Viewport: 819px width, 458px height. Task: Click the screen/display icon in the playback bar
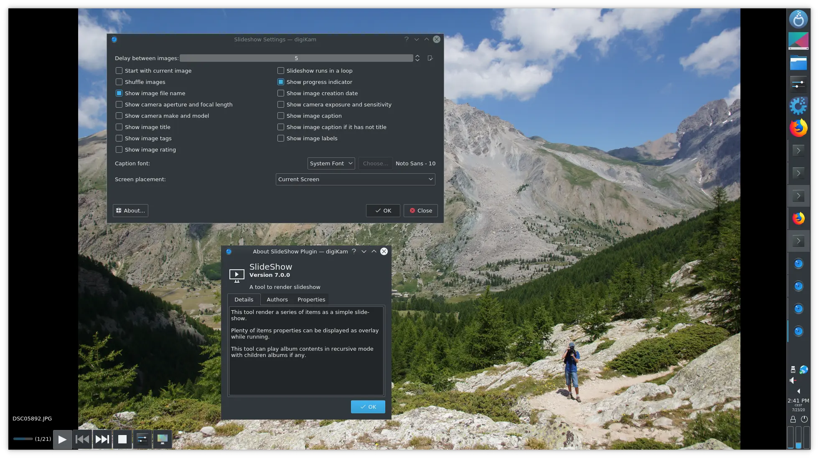click(162, 439)
